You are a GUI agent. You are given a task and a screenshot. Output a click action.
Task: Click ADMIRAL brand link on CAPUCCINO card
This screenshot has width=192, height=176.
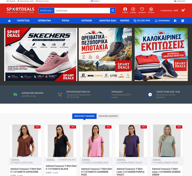(x=15, y=160)
